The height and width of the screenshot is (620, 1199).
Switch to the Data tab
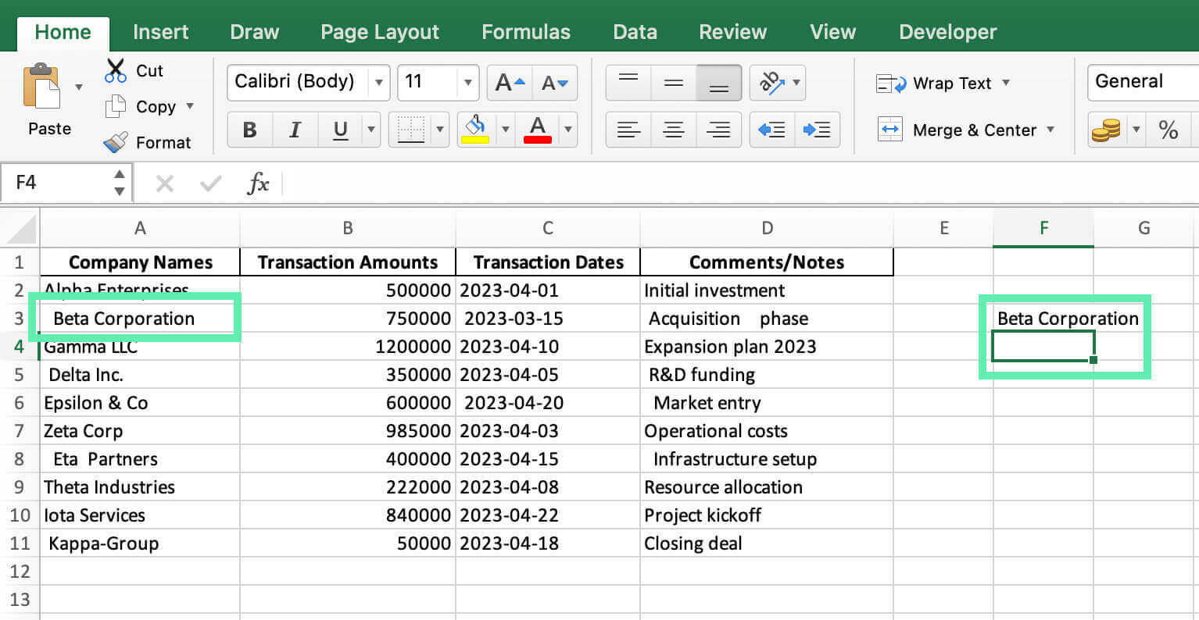coord(635,32)
